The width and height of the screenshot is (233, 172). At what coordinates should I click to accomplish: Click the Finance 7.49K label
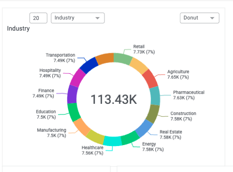coord(43,93)
